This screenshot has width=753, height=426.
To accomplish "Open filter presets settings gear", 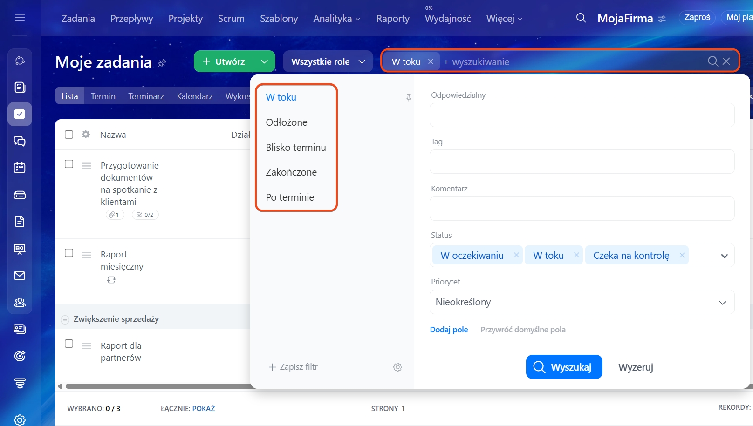I will (397, 367).
